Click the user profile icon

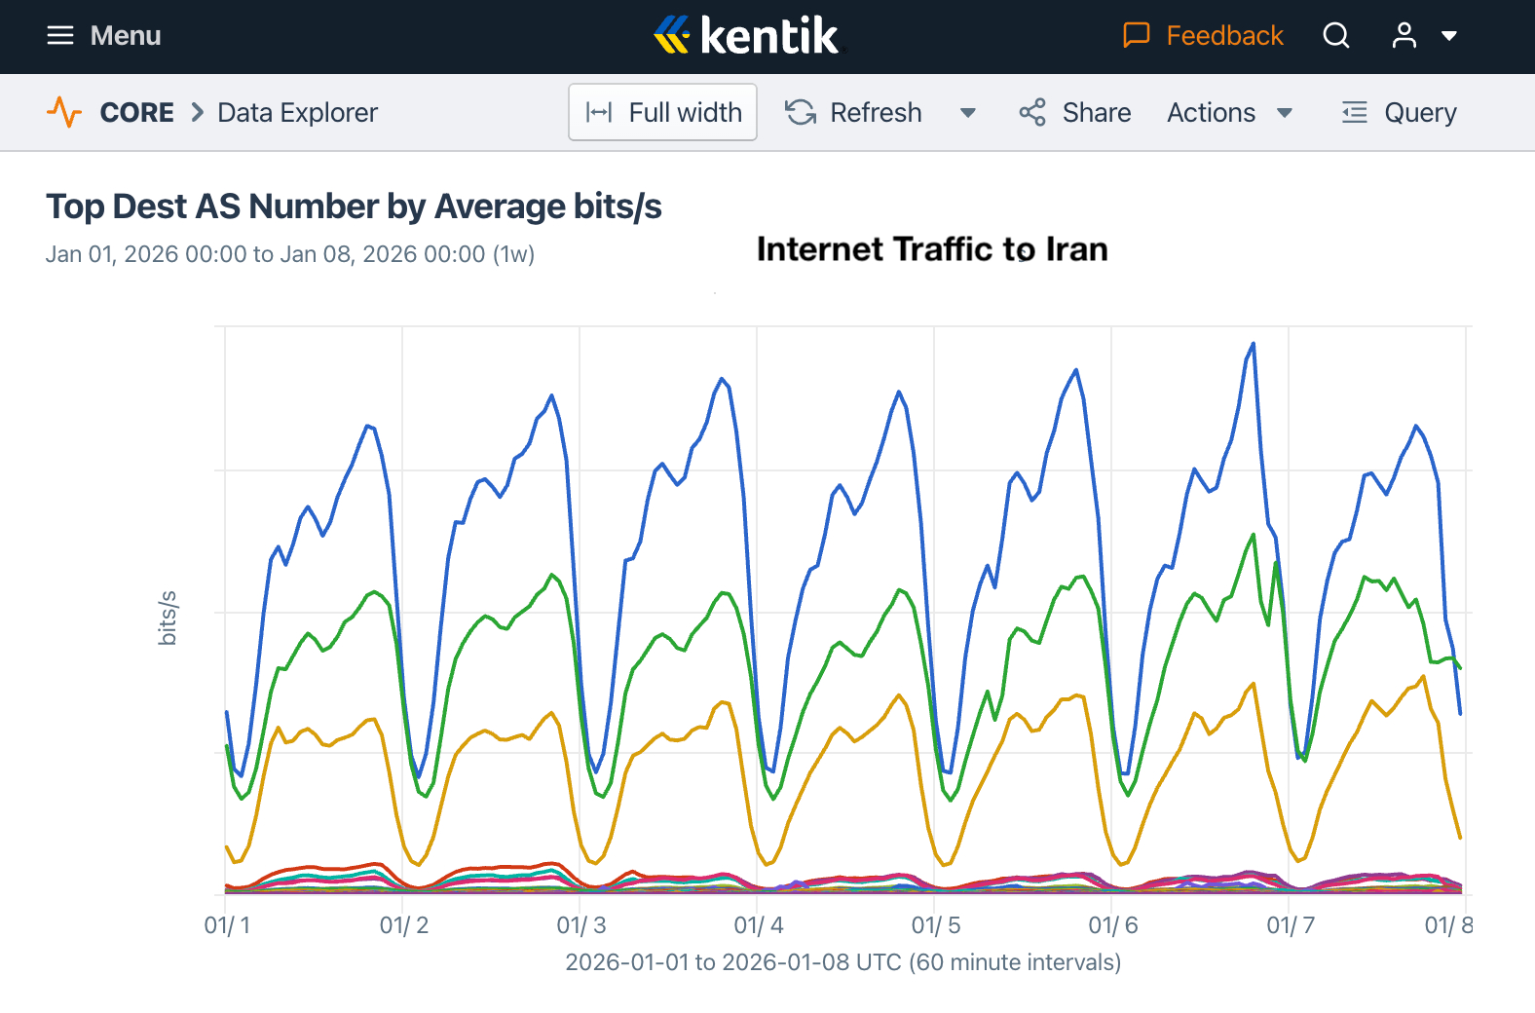click(1404, 36)
